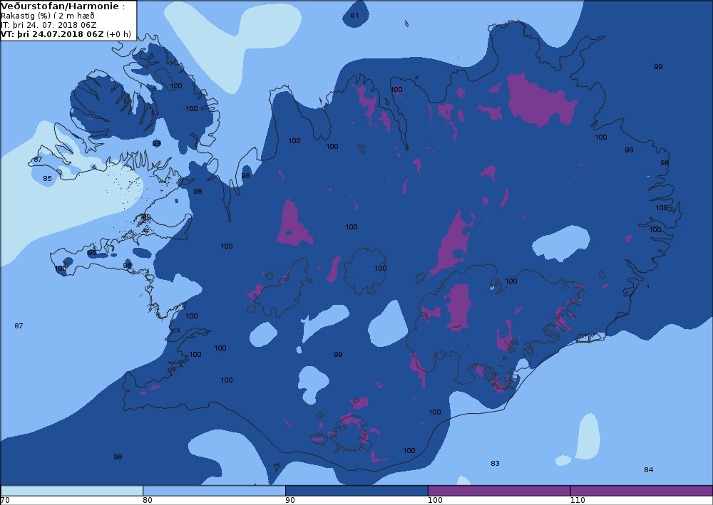Click the '83' humidity value on the map
Viewport: 713px width, 505px height.
(496, 463)
